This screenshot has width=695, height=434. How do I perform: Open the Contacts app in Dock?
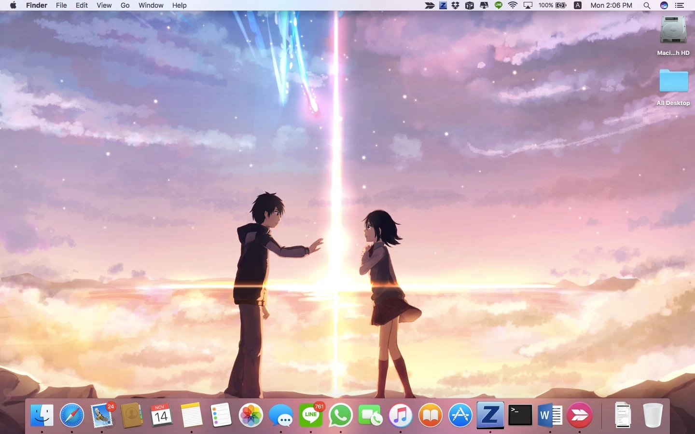coord(132,415)
